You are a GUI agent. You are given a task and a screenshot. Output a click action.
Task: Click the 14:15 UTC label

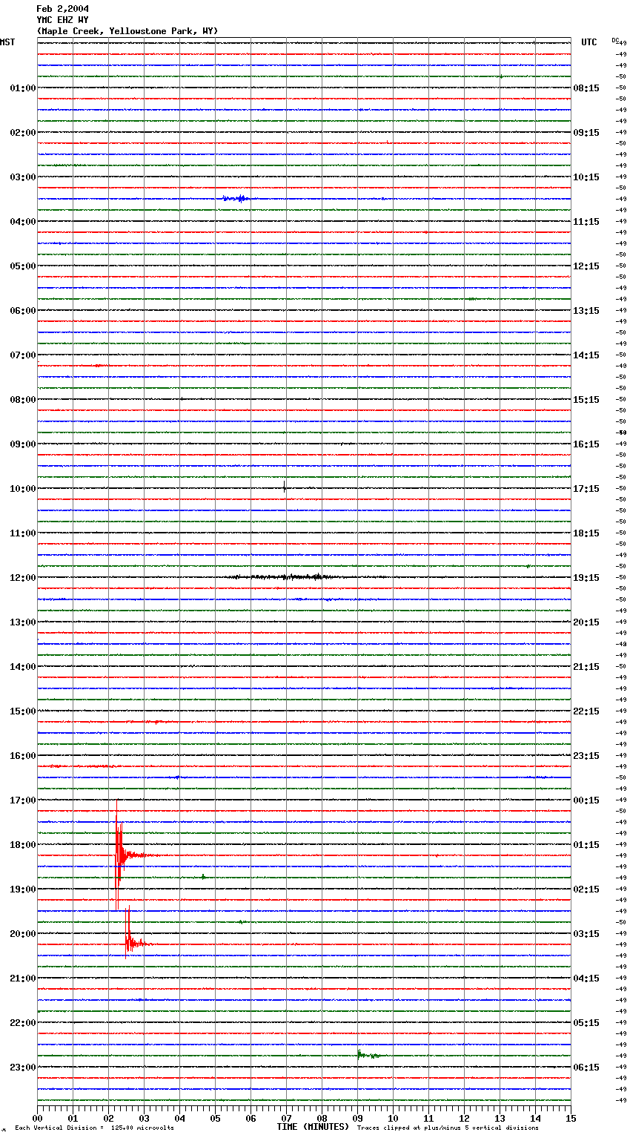tap(586, 355)
